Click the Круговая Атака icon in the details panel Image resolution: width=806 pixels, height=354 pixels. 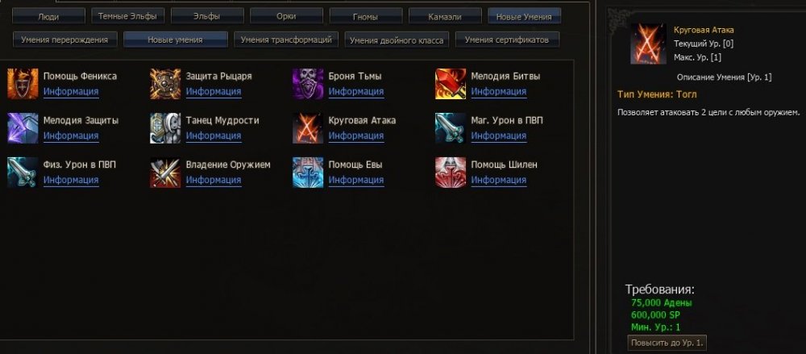[x=648, y=44]
